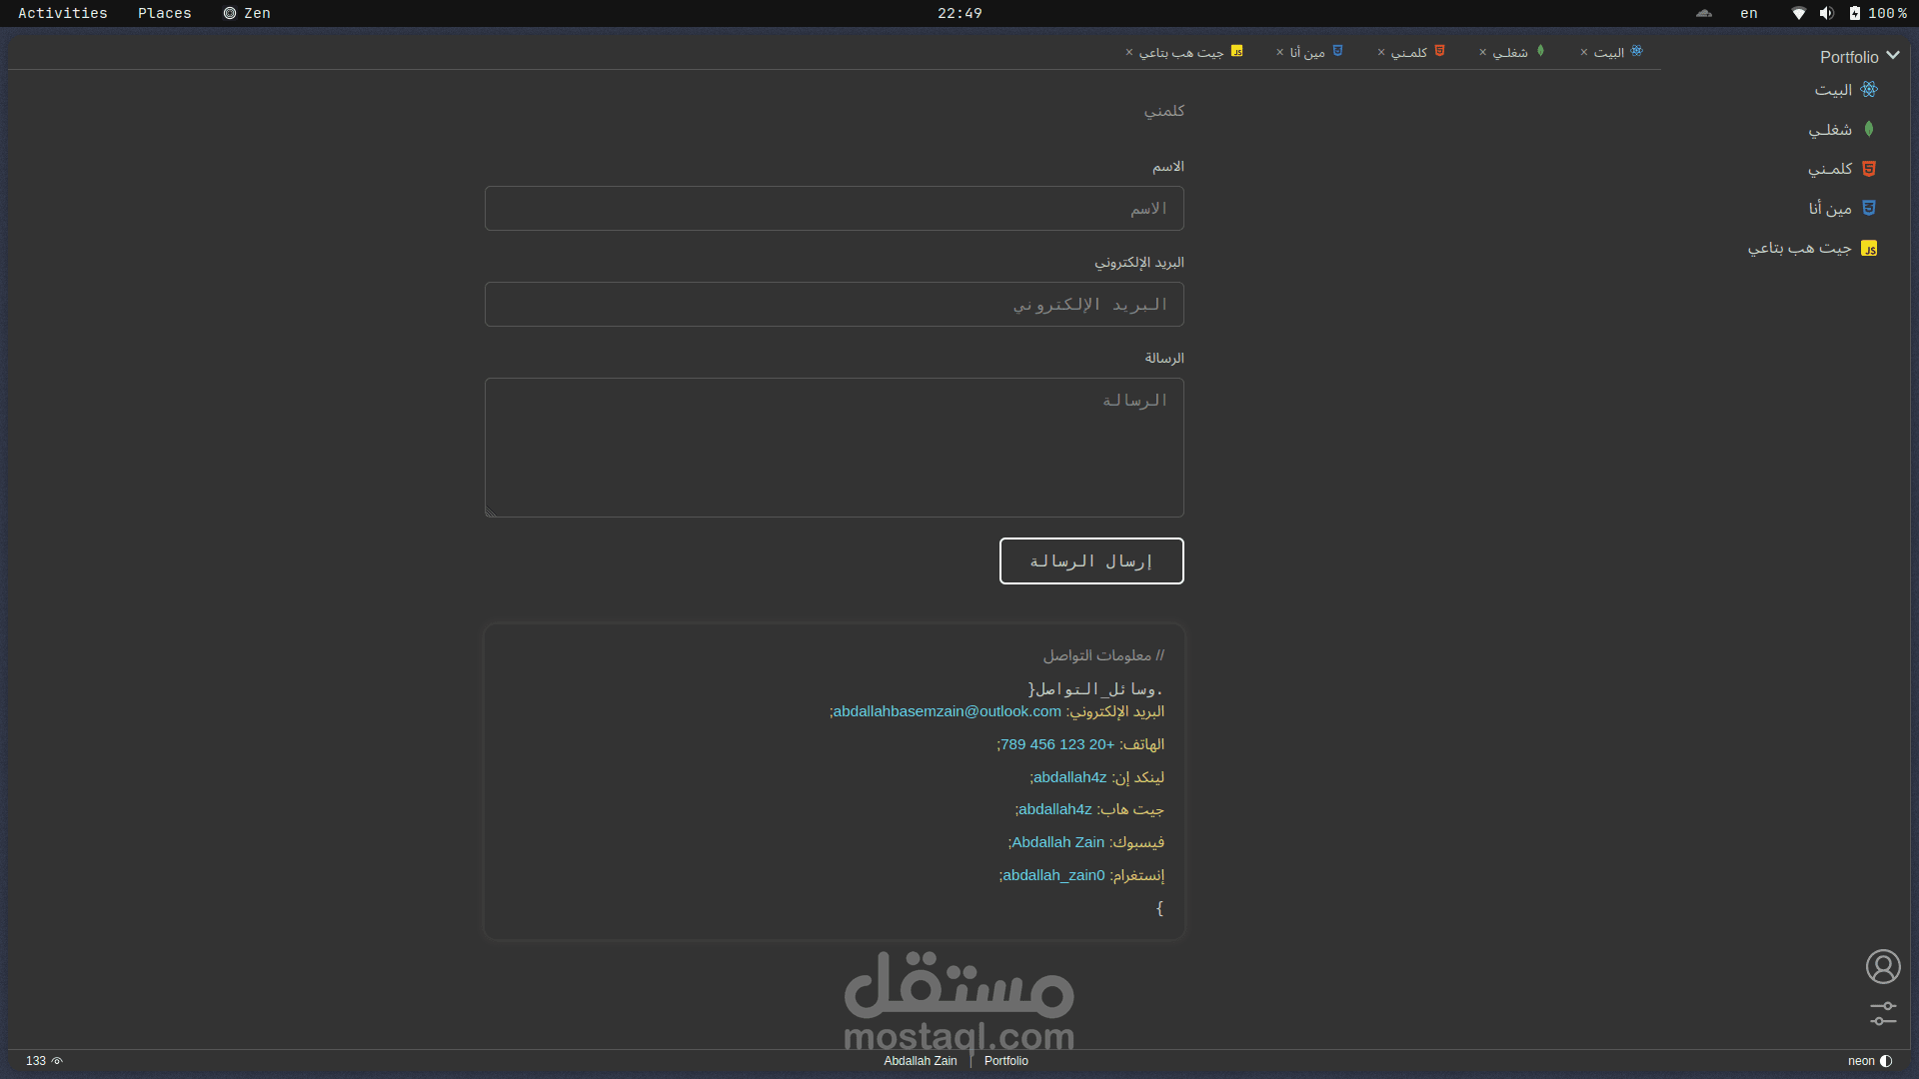Close the جيت هب بتاعي tab

[x=1129, y=52]
